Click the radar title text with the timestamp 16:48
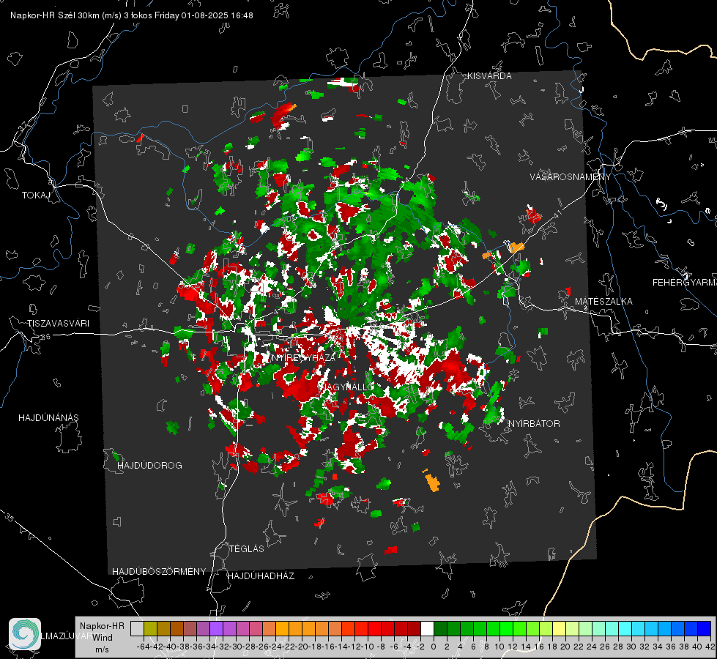Image resolution: width=717 pixels, height=659 pixels. (132, 15)
